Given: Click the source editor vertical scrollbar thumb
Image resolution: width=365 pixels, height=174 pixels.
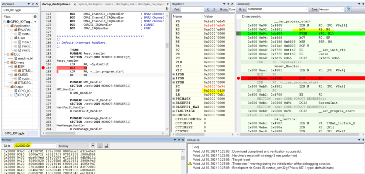Looking at the screenshot, I should coord(167,45).
